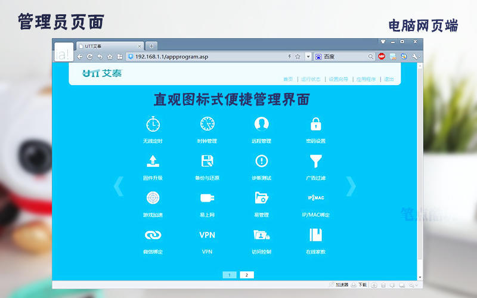Click the VPN icon
The image size is (477, 298).
click(x=207, y=235)
